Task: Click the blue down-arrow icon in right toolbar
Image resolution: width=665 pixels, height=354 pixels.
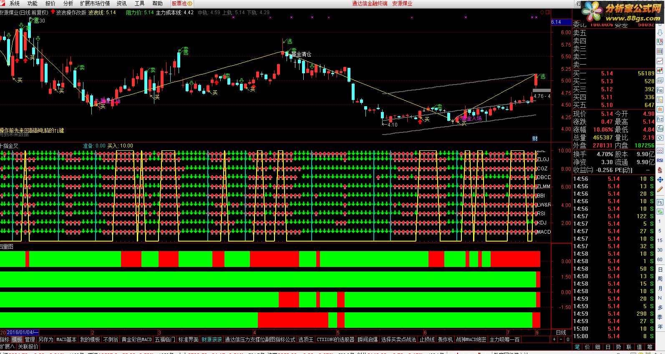Action: coord(660,32)
